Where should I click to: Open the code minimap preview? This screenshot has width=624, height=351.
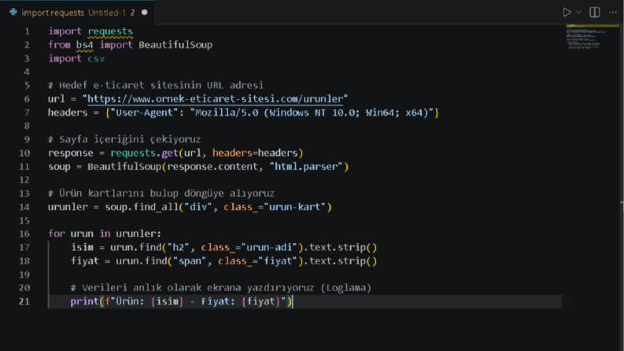coord(593,37)
